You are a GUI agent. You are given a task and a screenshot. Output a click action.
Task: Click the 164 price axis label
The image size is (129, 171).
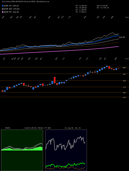[124, 93]
